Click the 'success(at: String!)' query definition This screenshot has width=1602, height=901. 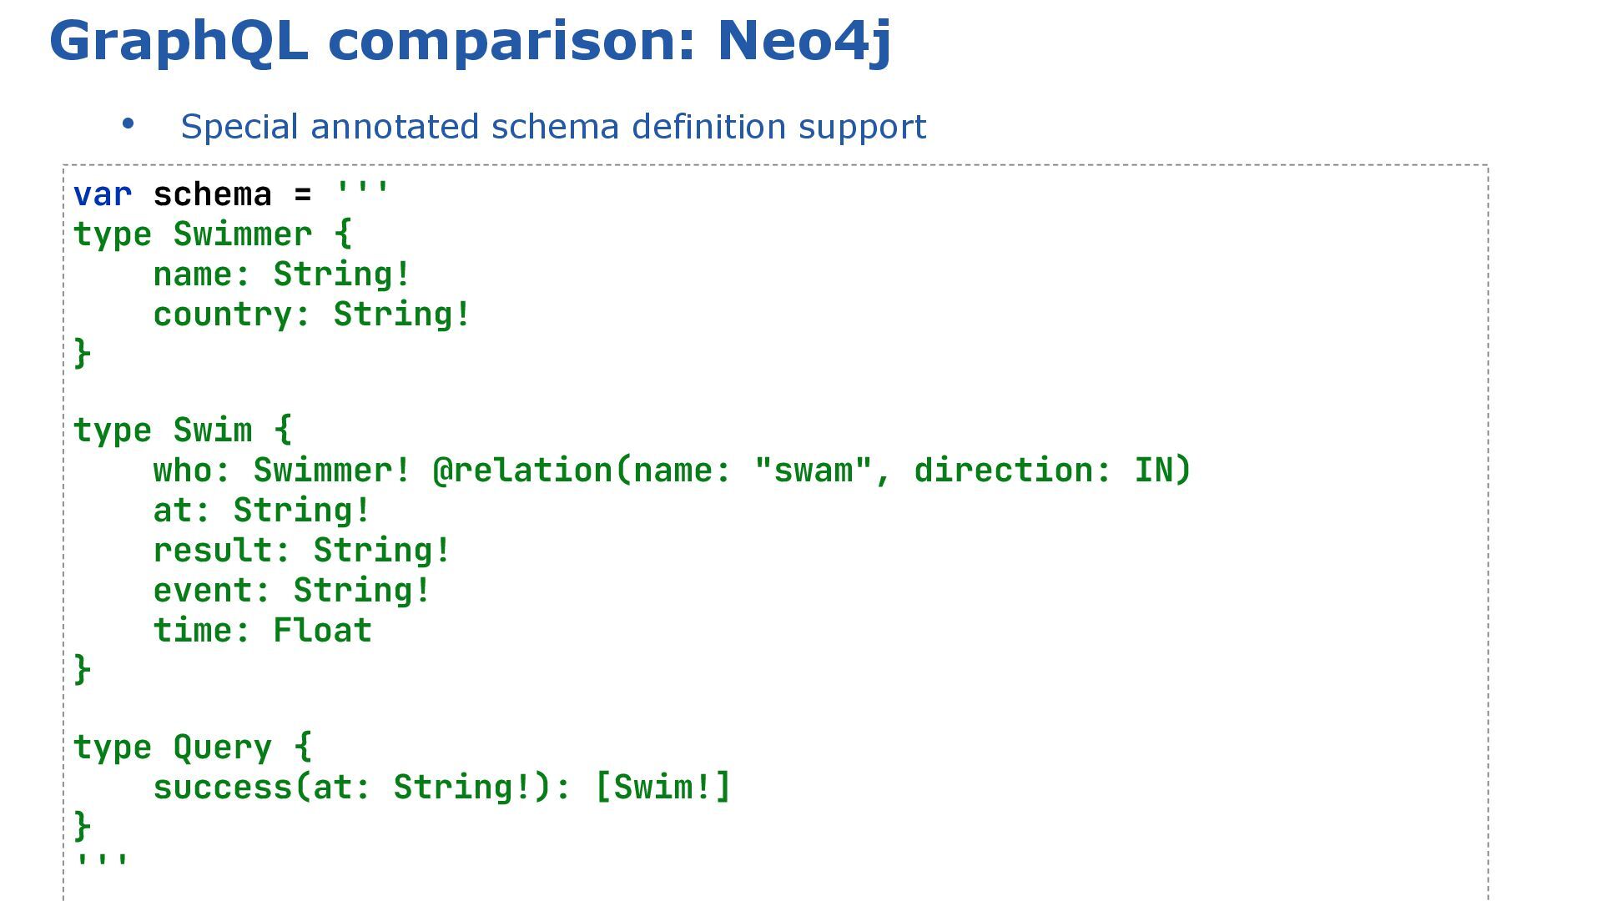pyautogui.click(x=352, y=788)
